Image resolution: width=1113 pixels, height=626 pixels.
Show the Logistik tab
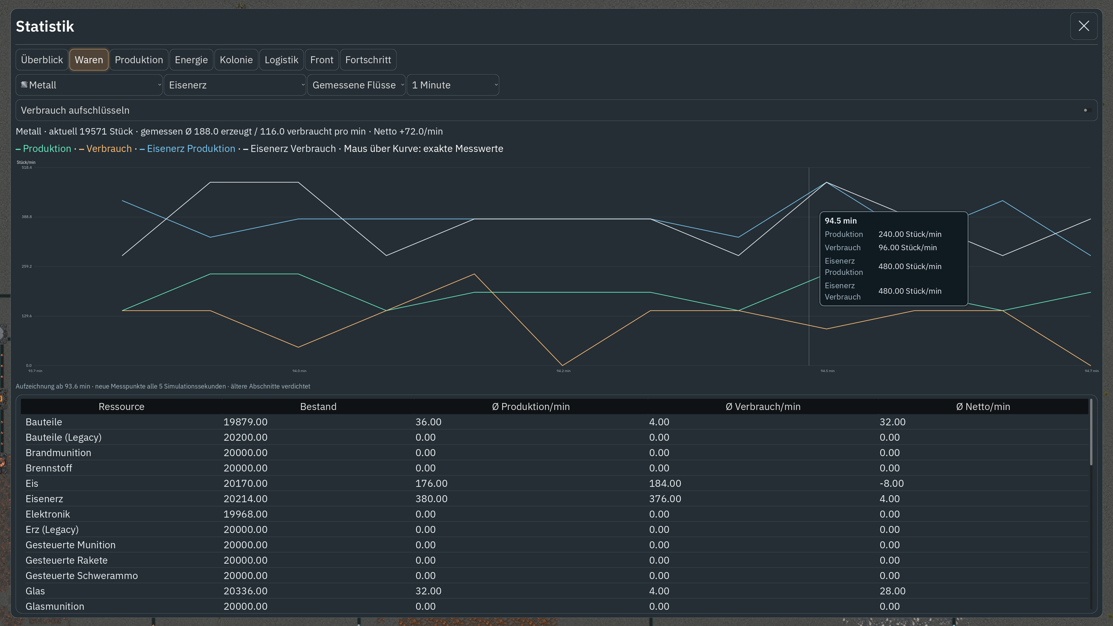pyautogui.click(x=281, y=60)
